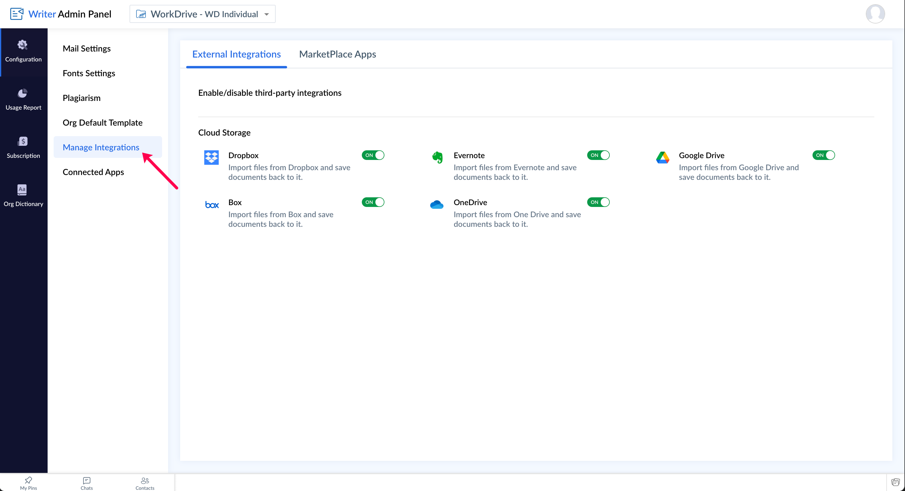Disable the OneDrive toggle
The height and width of the screenshot is (491, 905).
pyautogui.click(x=598, y=202)
